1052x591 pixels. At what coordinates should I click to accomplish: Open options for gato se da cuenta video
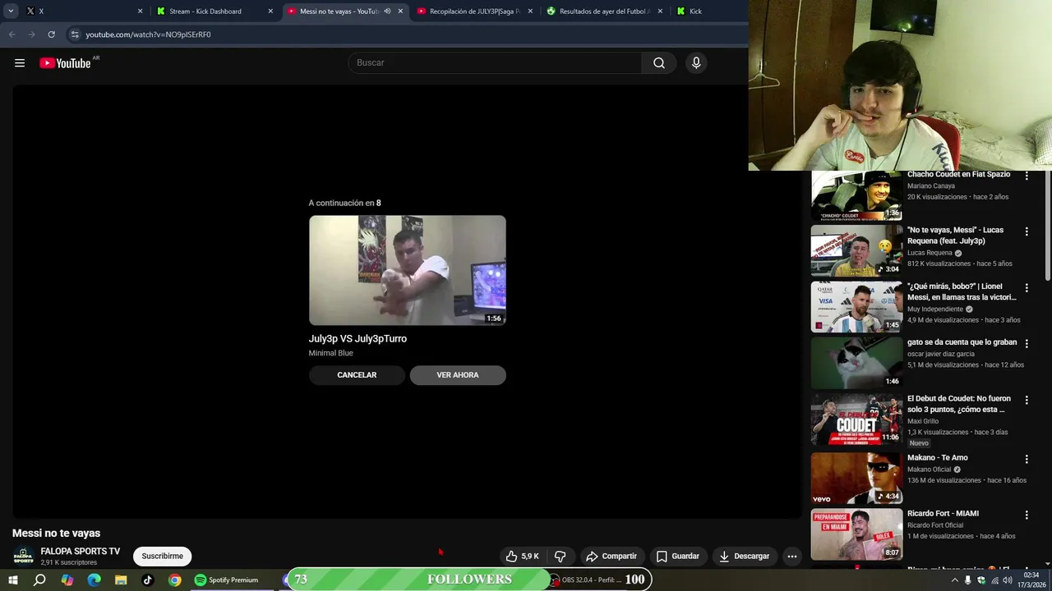pos(1027,343)
